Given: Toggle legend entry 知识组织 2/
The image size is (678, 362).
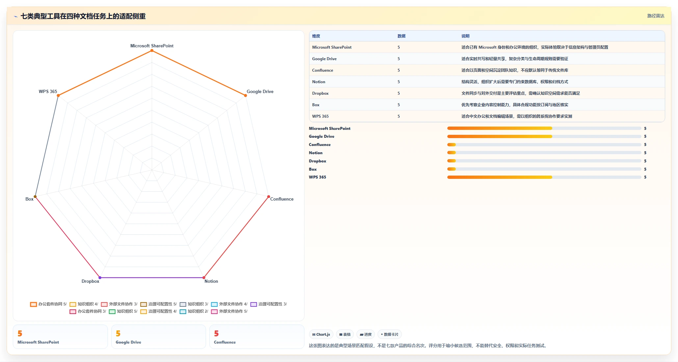Looking at the screenshot, I should (194, 311).
